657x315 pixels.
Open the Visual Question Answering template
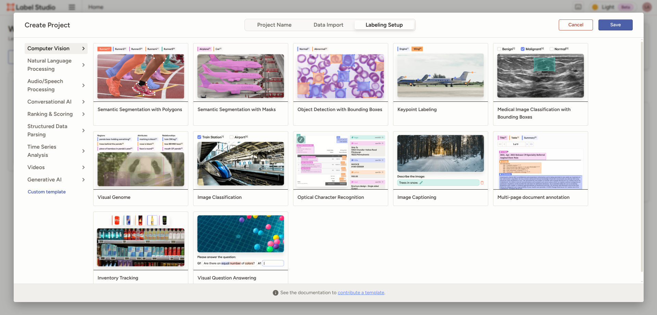pos(241,247)
